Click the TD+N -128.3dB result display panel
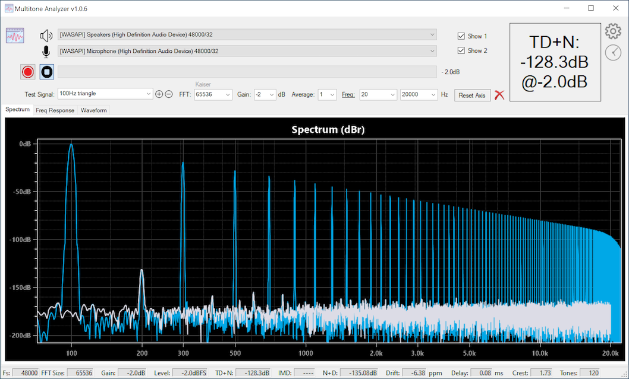The width and height of the screenshot is (629, 379). (555, 62)
